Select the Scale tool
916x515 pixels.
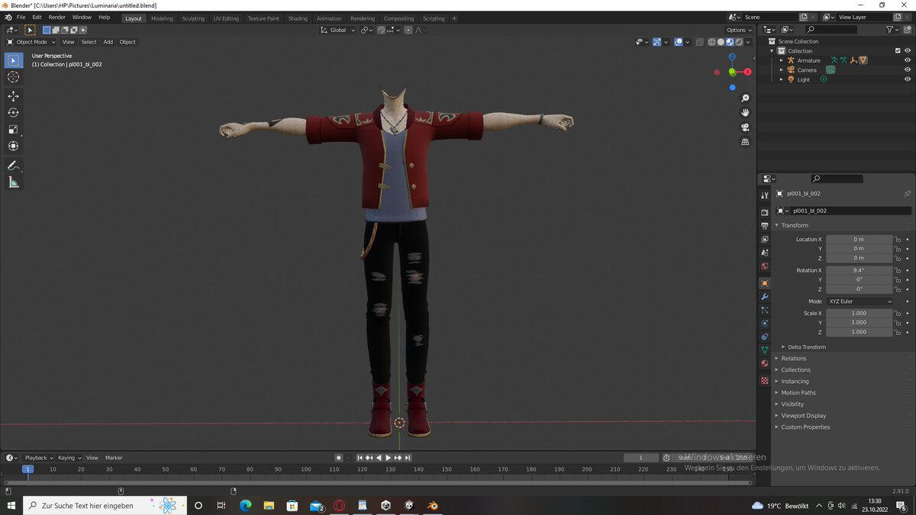pyautogui.click(x=14, y=130)
